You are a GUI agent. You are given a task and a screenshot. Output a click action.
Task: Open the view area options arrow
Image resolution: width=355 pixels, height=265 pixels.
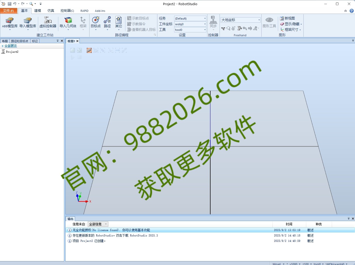[x=353, y=41]
